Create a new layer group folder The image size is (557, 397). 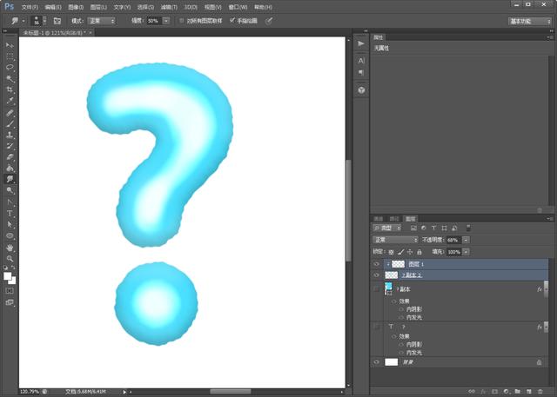coord(518,391)
